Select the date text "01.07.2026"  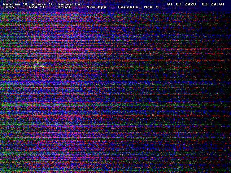[x=182, y=4]
